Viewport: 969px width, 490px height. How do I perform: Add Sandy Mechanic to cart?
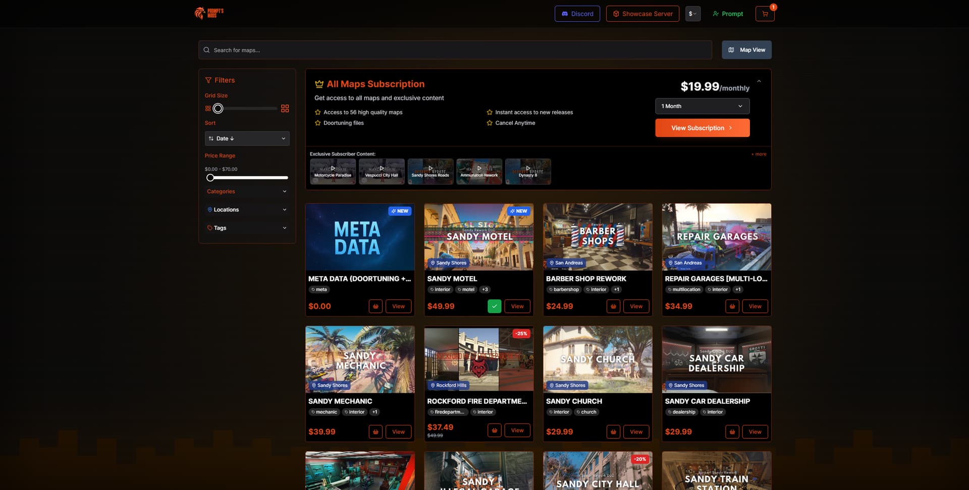pyautogui.click(x=375, y=432)
